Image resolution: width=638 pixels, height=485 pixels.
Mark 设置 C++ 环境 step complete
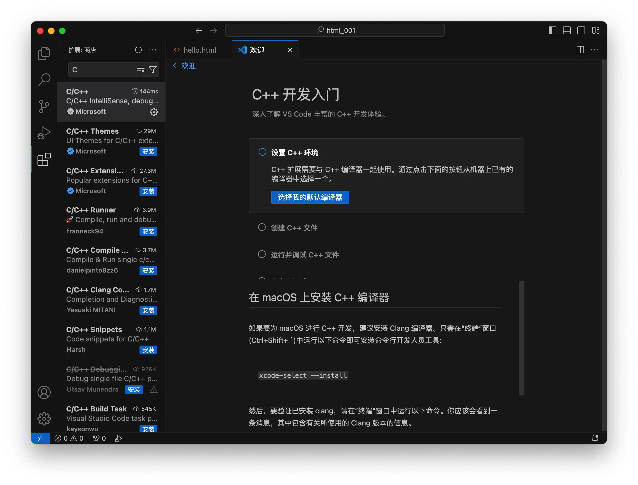[x=262, y=152]
